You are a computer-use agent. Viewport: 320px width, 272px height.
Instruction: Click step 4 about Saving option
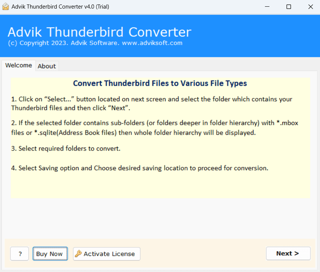click(x=140, y=168)
